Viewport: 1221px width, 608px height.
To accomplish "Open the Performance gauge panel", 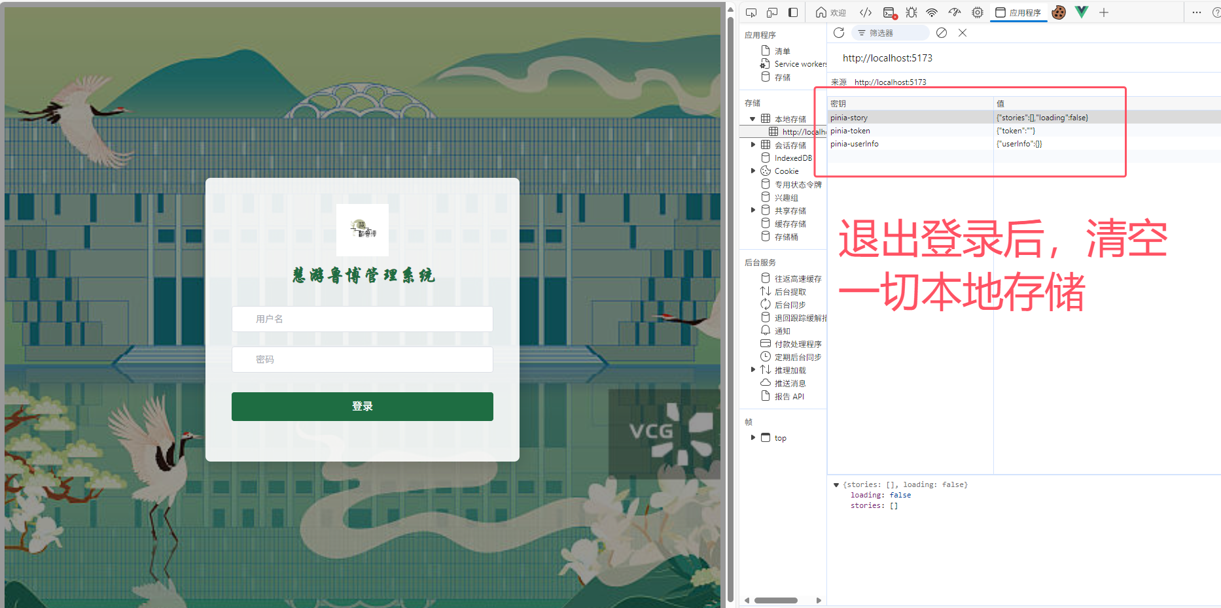I will pos(955,12).
